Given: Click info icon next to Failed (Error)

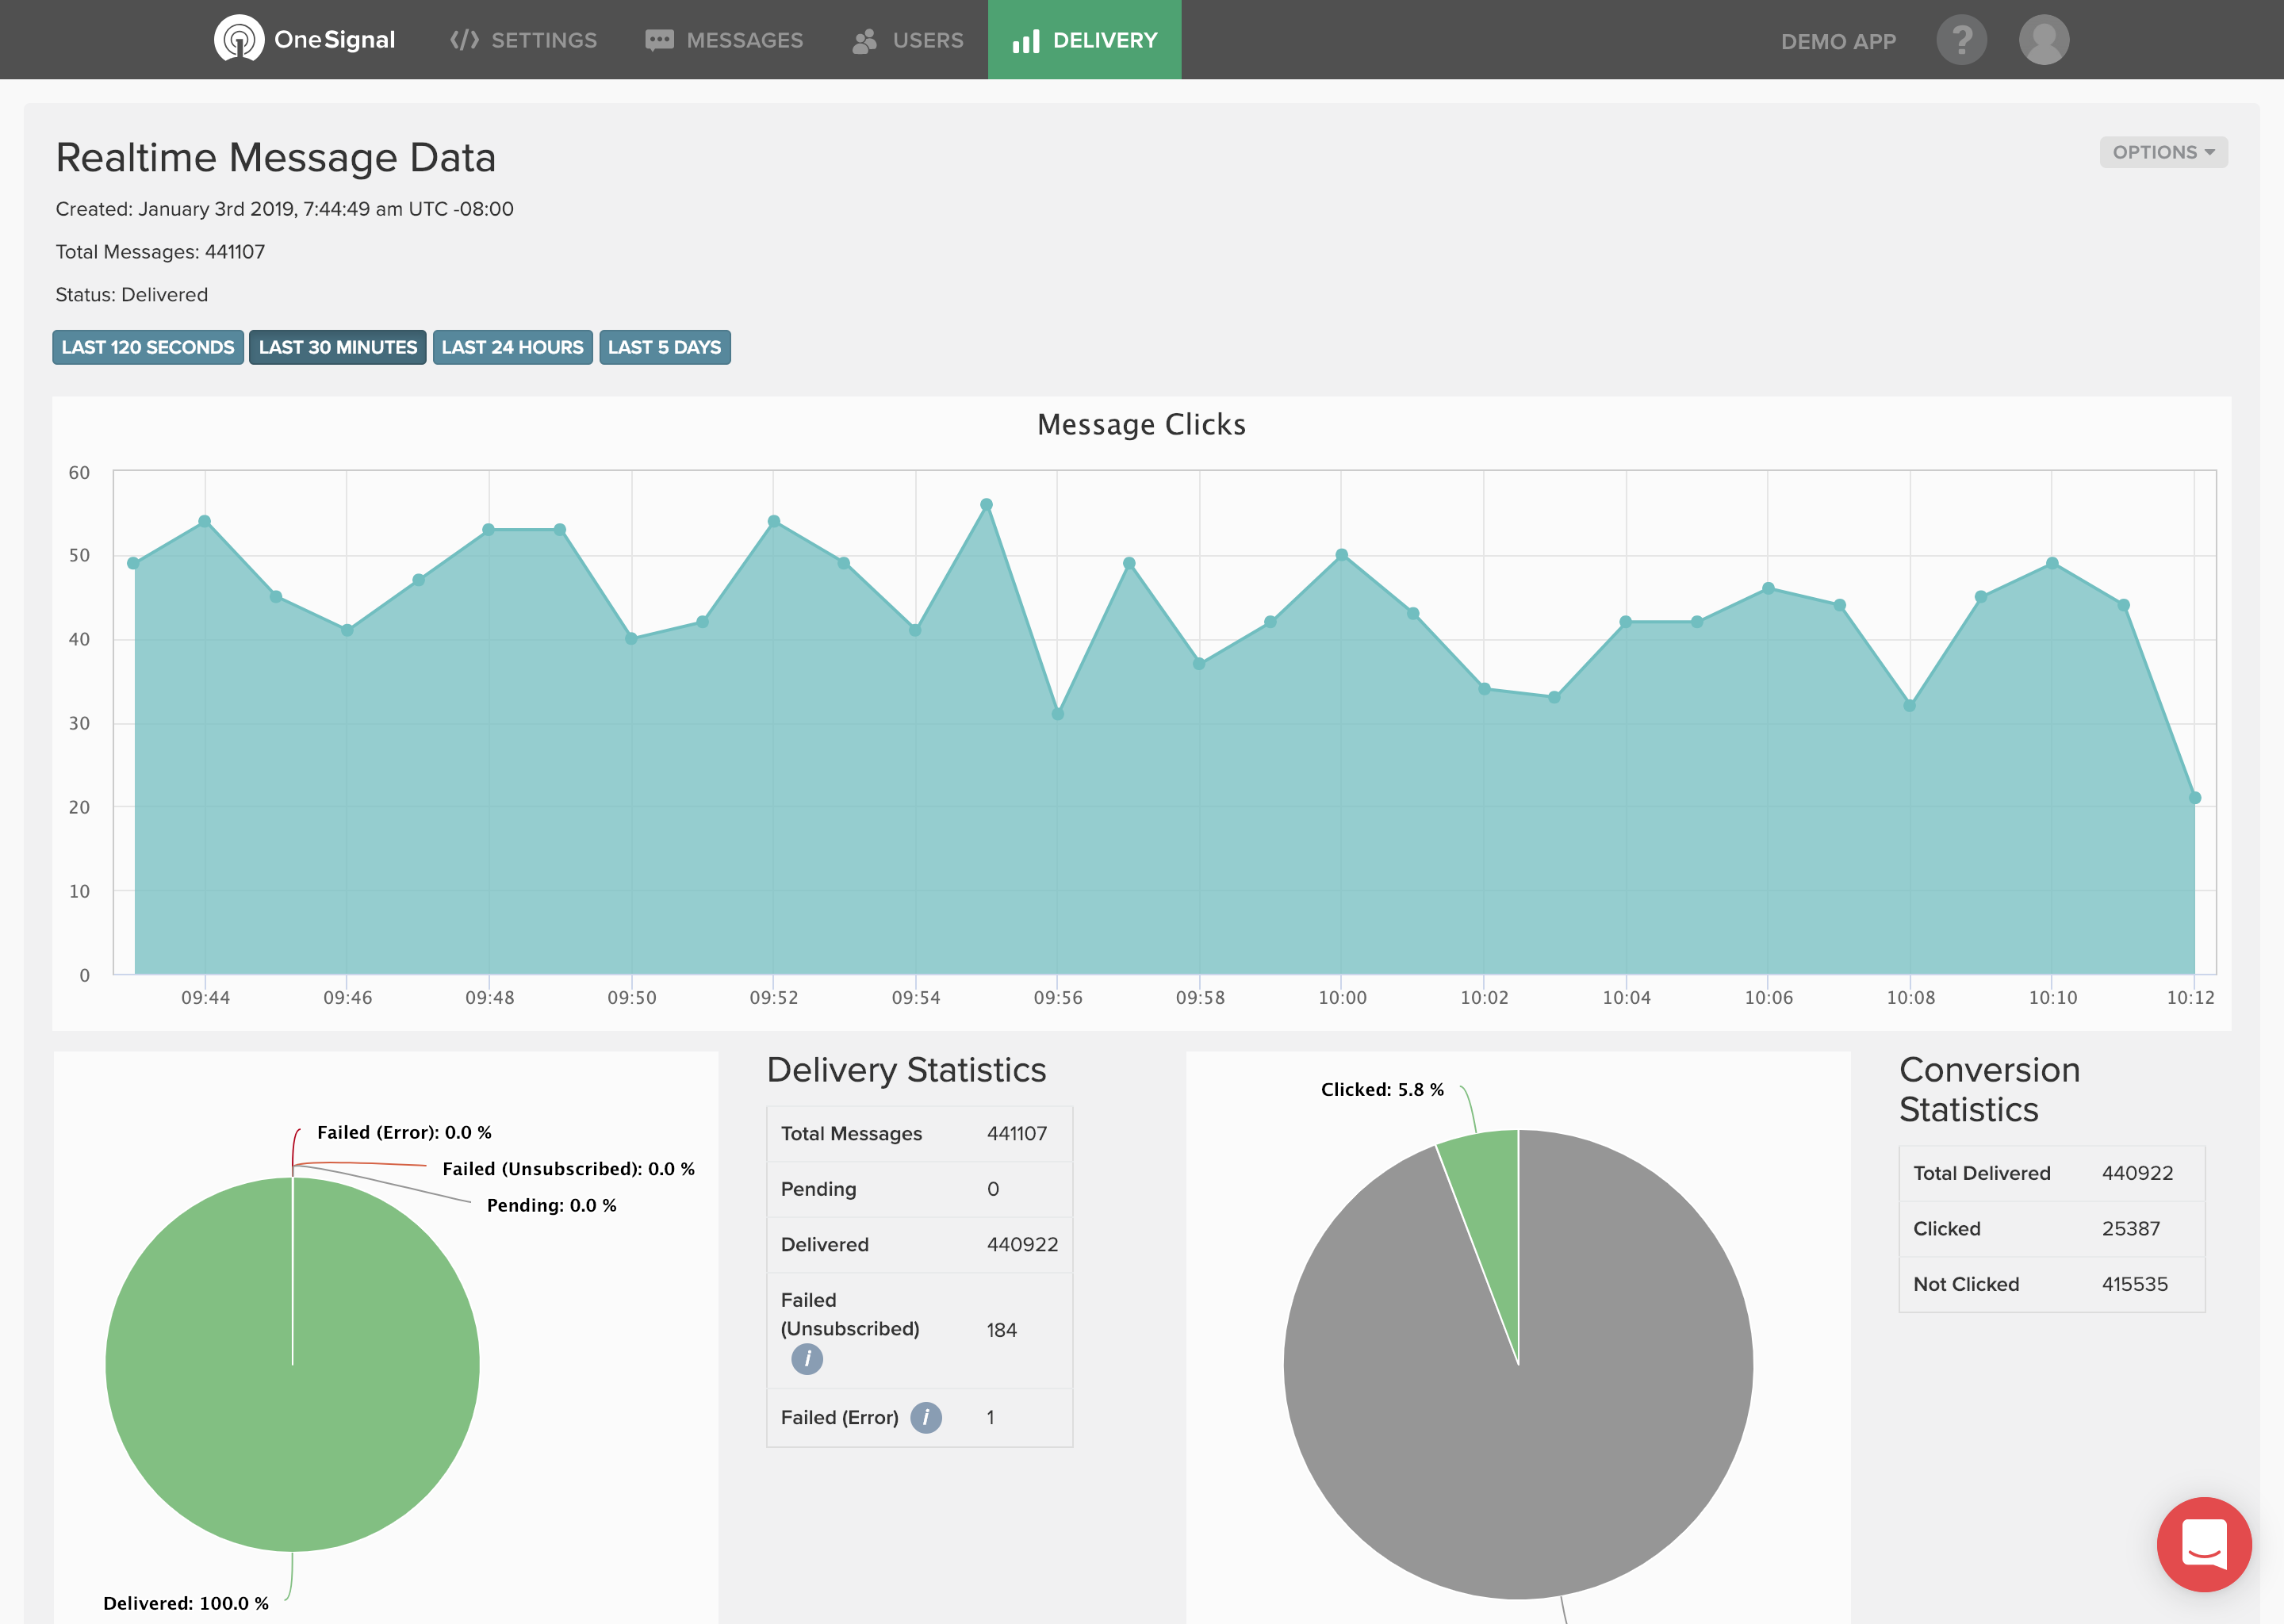Looking at the screenshot, I should pyautogui.click(x=926, y=1417).
